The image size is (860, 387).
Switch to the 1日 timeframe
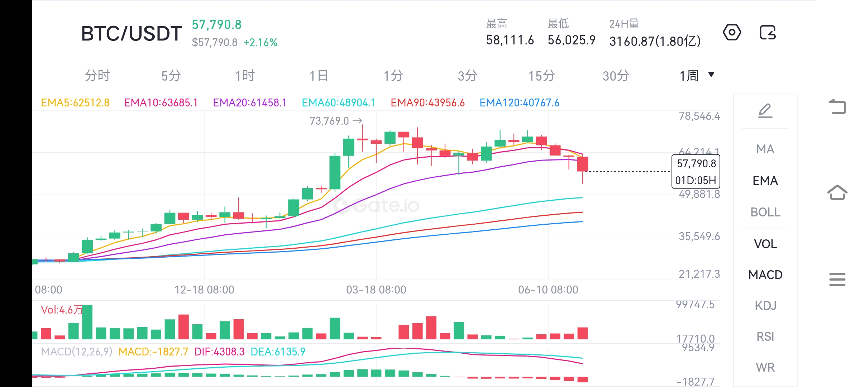coord(319,76)
